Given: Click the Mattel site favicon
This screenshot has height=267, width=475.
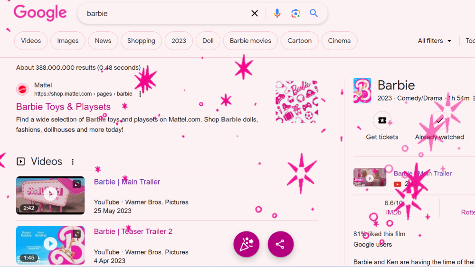Looking at the screenshot, I should (x=22, y=90).
